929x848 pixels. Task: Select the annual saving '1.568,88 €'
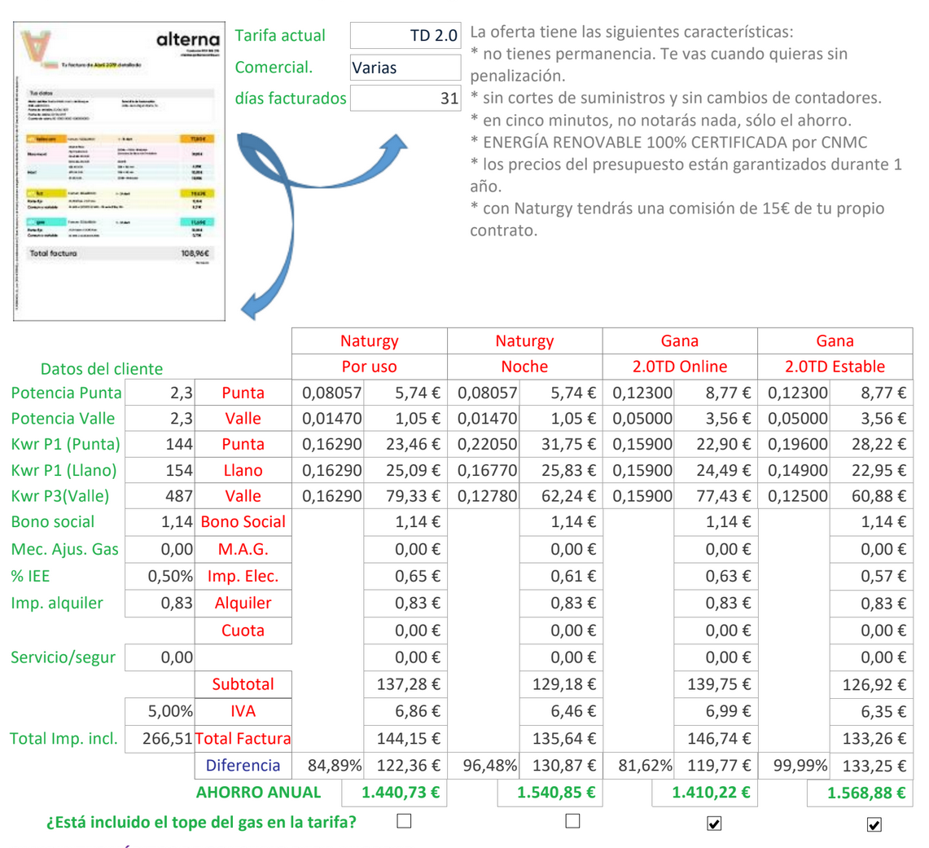[x=861, y=793]
